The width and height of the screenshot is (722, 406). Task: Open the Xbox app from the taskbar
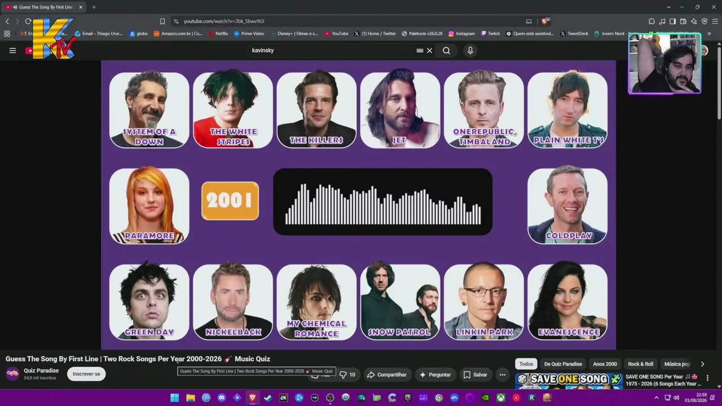point(500,398)
